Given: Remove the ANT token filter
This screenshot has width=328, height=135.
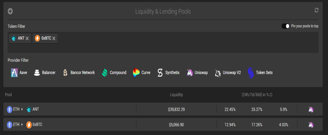Looking at the screenshot, I should pos(27,39).
